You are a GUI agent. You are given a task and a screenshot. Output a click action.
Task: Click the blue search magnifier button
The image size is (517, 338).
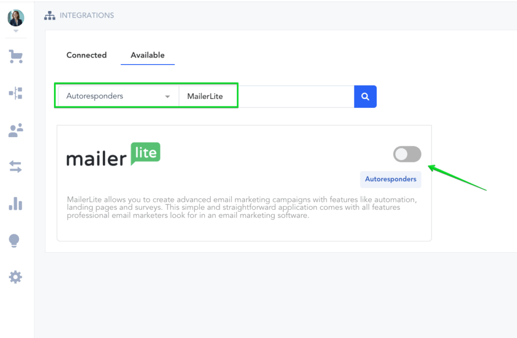click(x=365, y=96)
